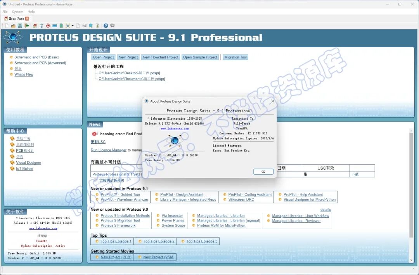Click the details link for Proteus 9.0
Image resolution: width=419 pixels, height=275 pixels.
(x=326, y=210)
